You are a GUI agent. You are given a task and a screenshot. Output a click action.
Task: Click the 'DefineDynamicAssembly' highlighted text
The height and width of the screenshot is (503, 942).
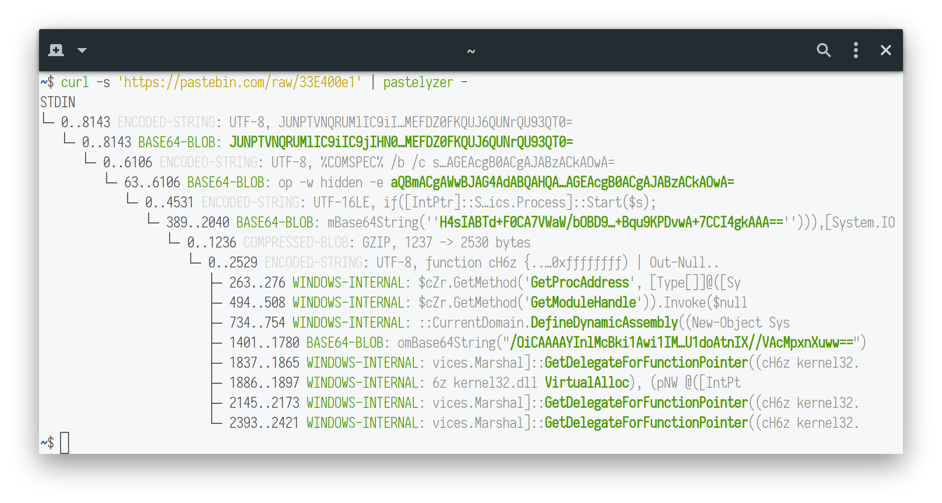tap(604, 323)
